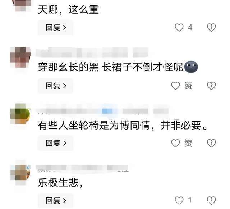Dislike the wheelchair sympathy comment
The image size is (230, 209).
click(x=211, y=143)
